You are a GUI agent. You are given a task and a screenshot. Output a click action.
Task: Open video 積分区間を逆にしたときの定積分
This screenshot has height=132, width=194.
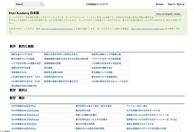tap(91, 120)
